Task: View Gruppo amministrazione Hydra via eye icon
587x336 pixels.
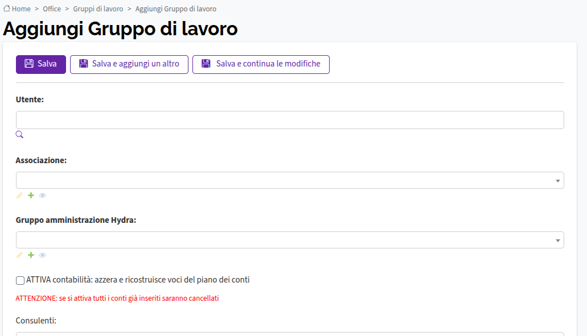Action: (x=42, y=255)
